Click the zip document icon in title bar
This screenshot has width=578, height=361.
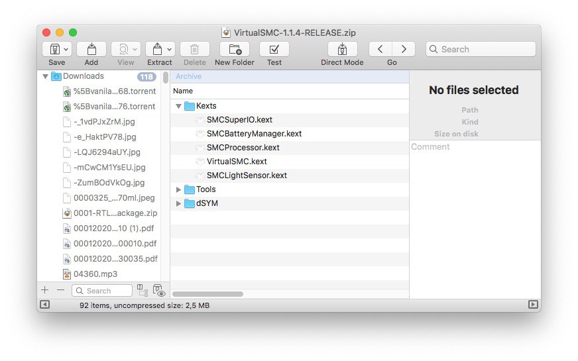(226, 32)
